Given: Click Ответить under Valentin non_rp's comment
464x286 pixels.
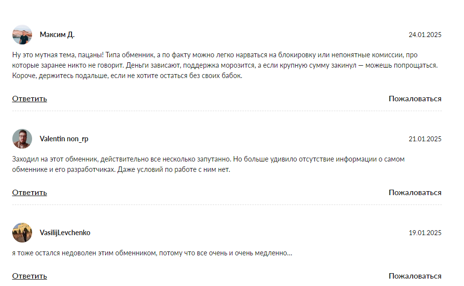Looking at the screenshot, I should point(30,192).
